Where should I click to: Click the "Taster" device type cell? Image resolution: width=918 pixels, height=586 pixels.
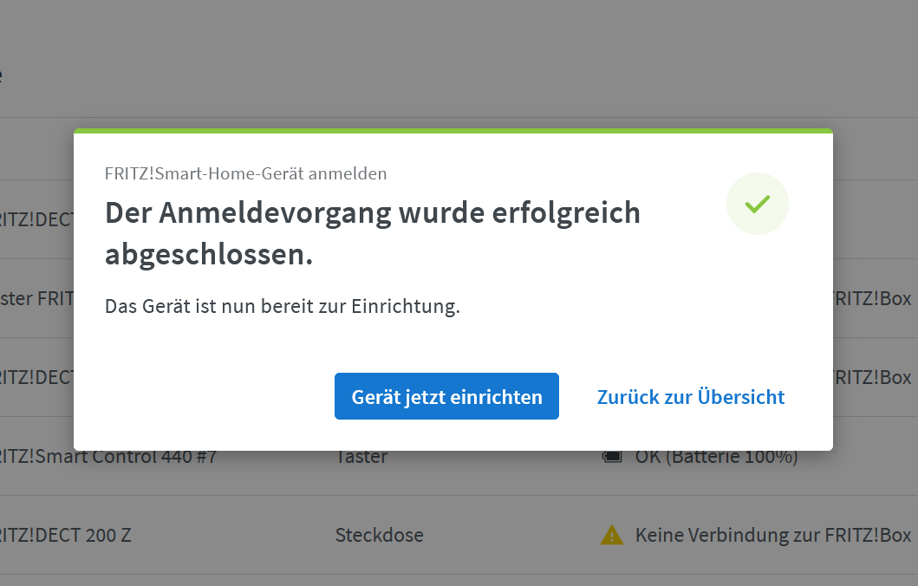[361, 458]
